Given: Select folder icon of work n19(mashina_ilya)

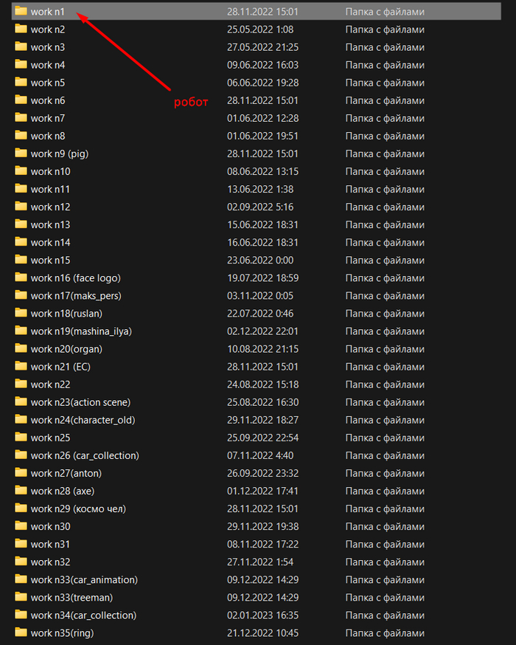Looking at the screenshot, I should click(21, 331).
